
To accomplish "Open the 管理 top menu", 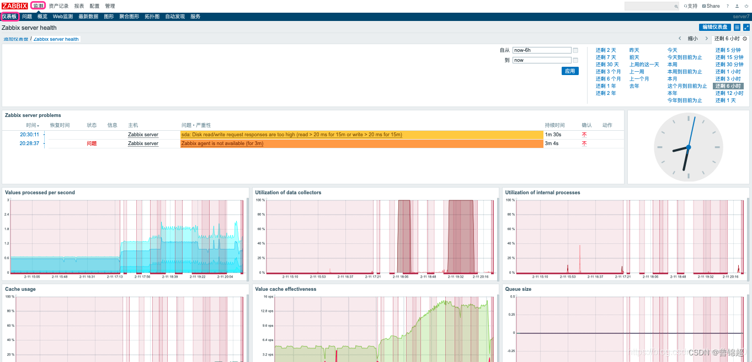I will click(110, 6).
